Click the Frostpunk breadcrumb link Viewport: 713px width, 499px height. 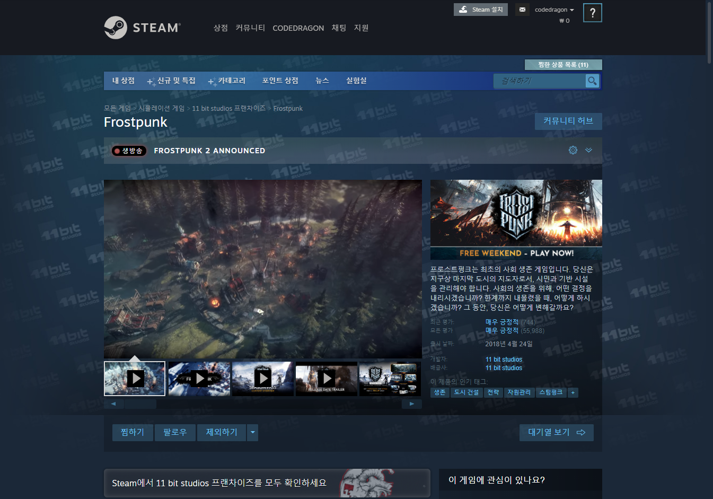(288, 108)
